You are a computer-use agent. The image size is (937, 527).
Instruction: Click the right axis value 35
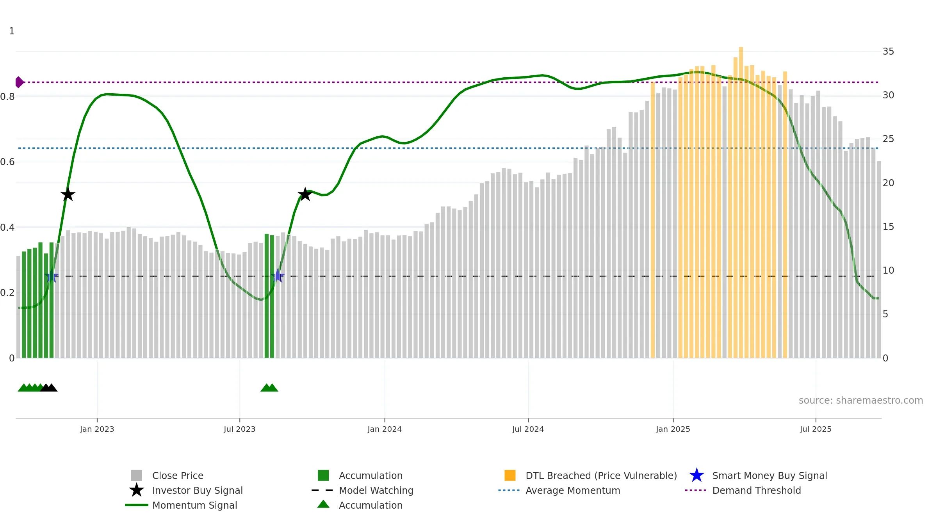(x=888, y=52)
